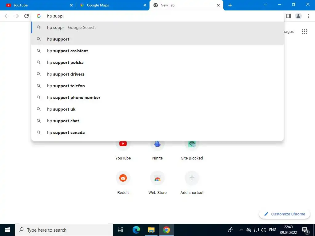Image resolution: width=315 pixels, height=236 pixels.
Task: Open the Windows Start menu
Action: coord(7,230)
